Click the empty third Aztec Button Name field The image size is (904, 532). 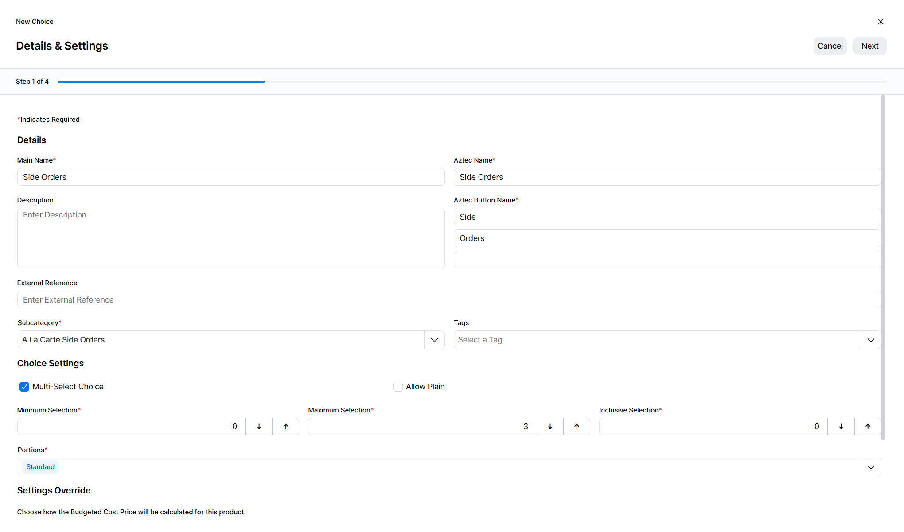[667, 260]
